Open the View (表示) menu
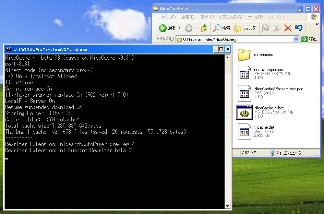 click(207, 17)
